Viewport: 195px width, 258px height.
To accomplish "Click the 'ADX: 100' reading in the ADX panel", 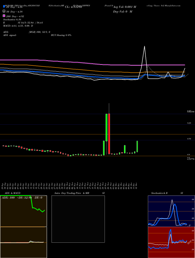I will [x=8, y=198].
